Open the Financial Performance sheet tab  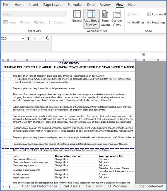(40, 186)
